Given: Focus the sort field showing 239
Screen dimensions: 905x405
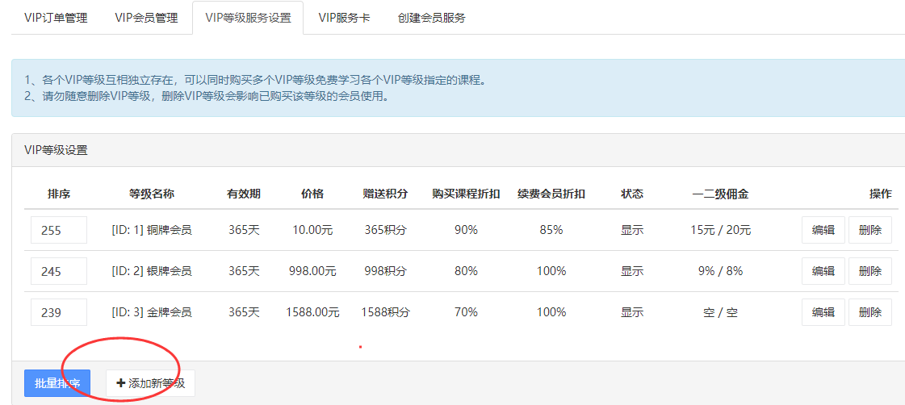Looking at the screenshot, I should tap(59, 313).
